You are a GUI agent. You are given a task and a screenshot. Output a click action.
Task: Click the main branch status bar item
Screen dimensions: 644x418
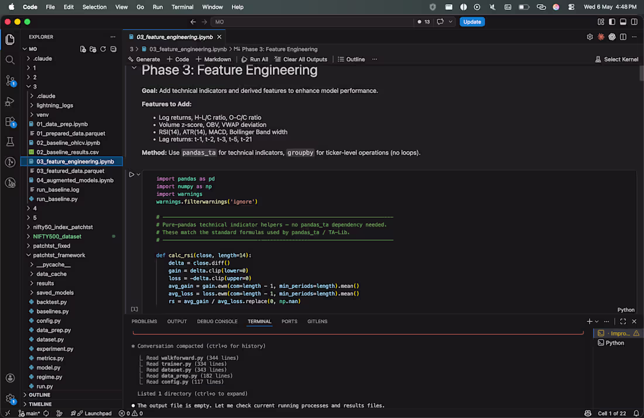29,413
